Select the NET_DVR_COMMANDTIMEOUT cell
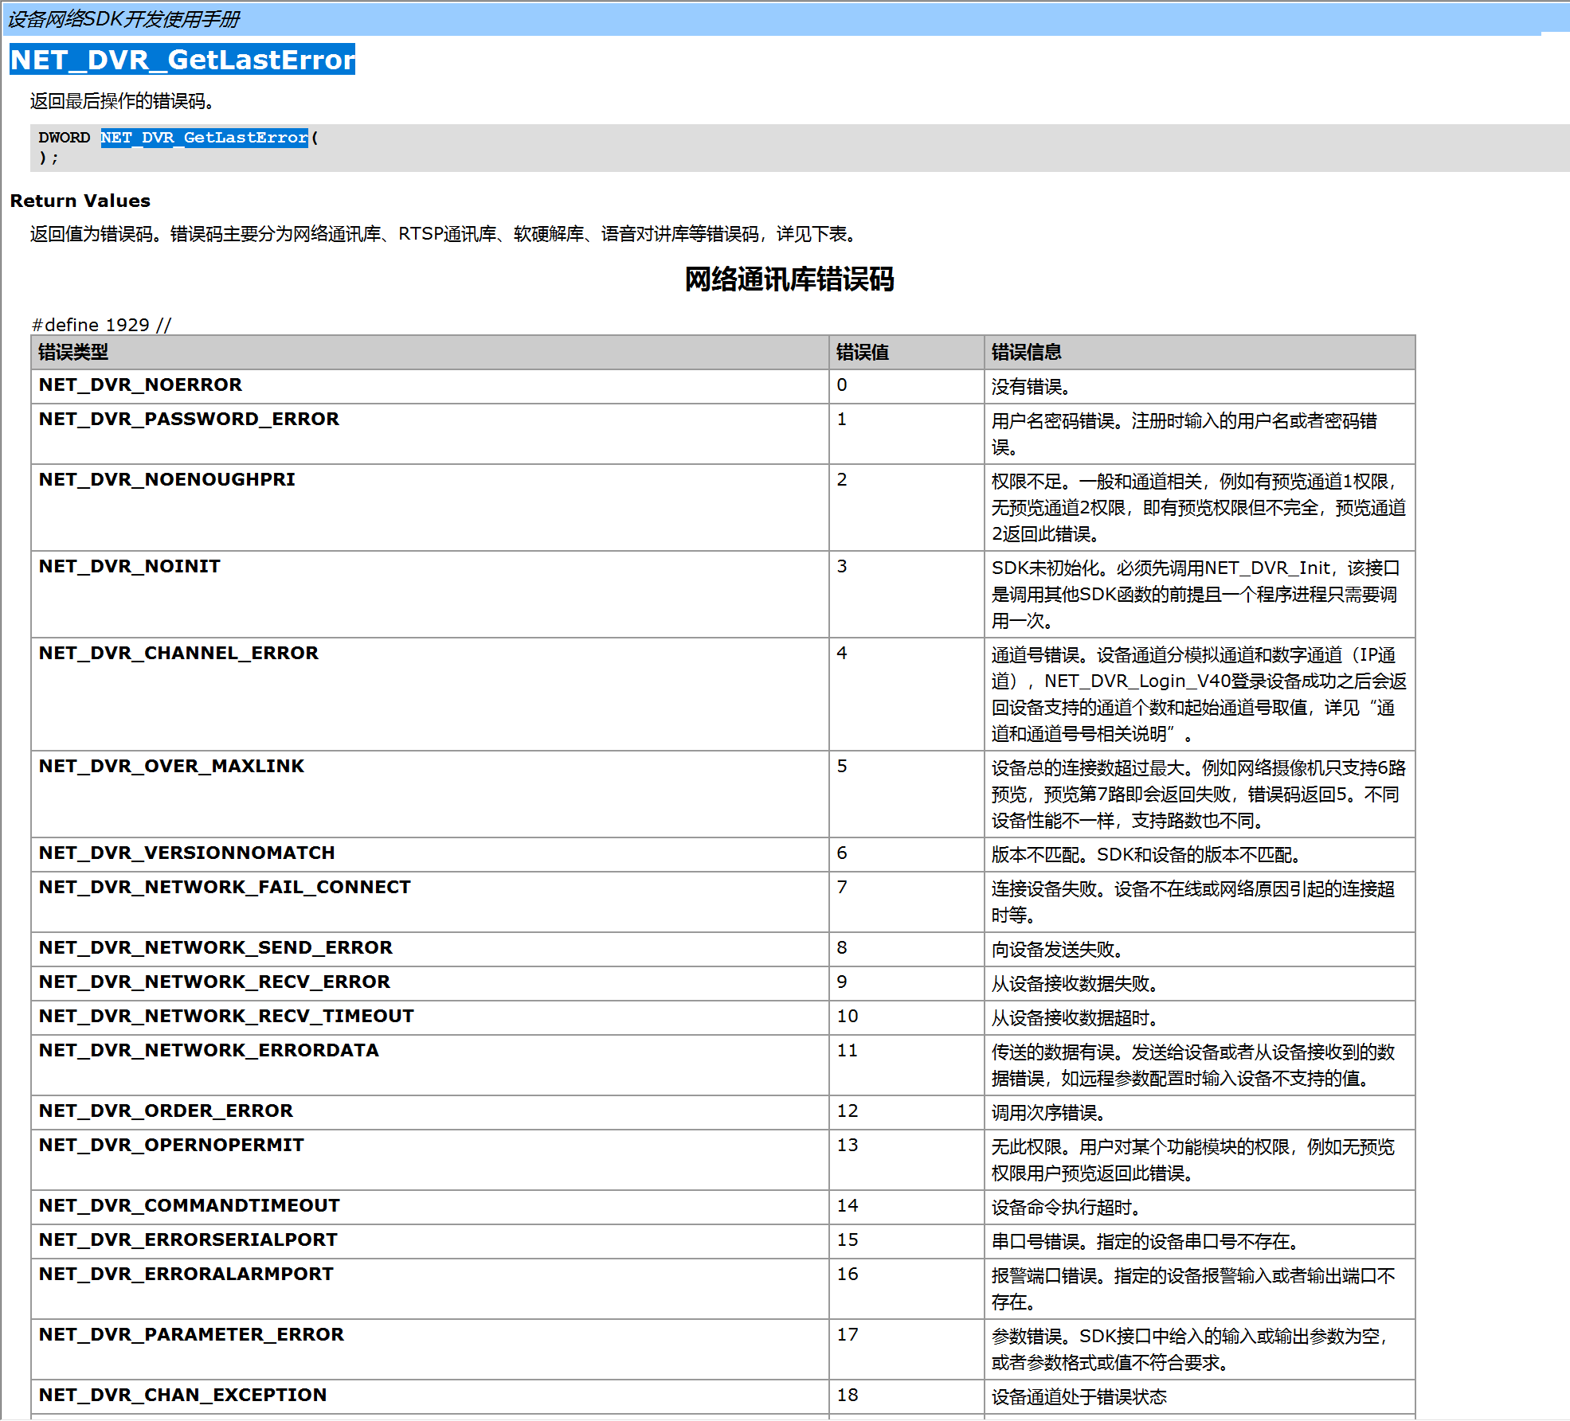Screen dimensions: 1570x1421 (x=430, y=1207)
